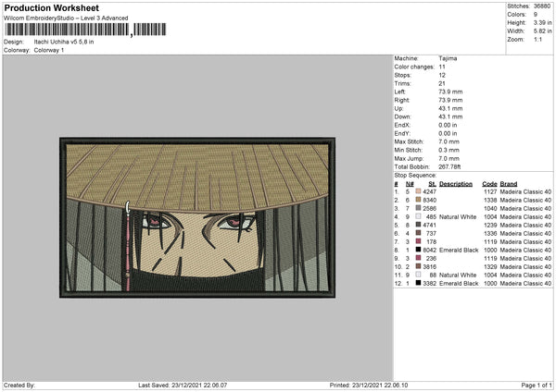Image resolution: width=556 pixels, height=392 pixels.
Task: Click the 'N#' column header
Action: tap(410, 184)
